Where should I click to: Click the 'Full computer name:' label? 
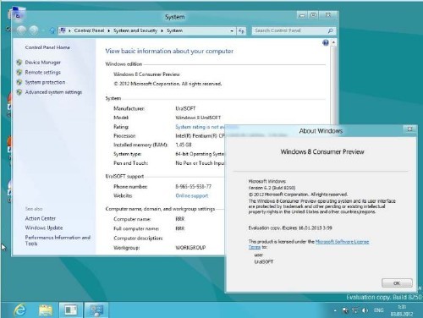(x=136, y=228)
